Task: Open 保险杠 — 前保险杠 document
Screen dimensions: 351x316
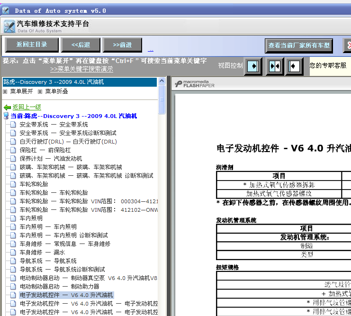Action: [45, 150]
